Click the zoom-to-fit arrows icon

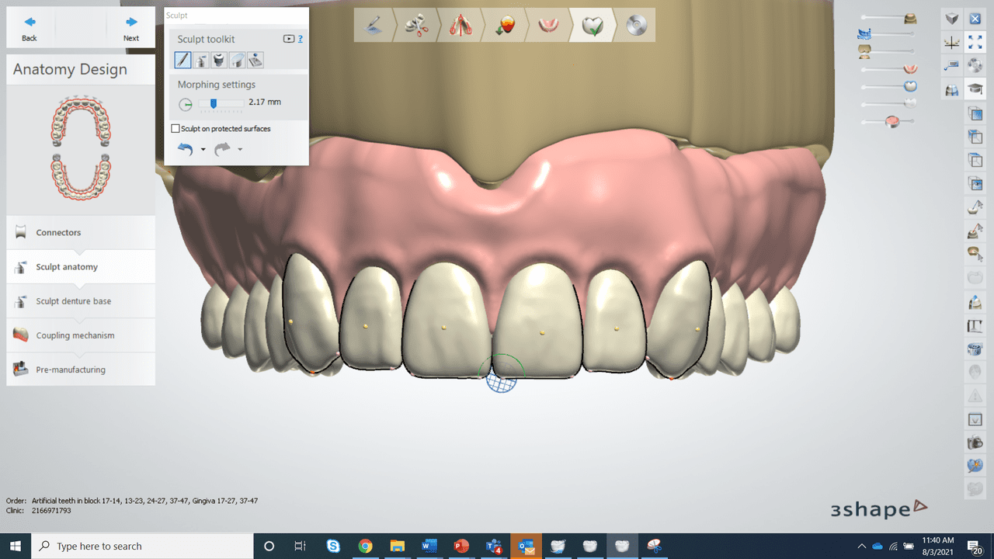pos(975,43)
